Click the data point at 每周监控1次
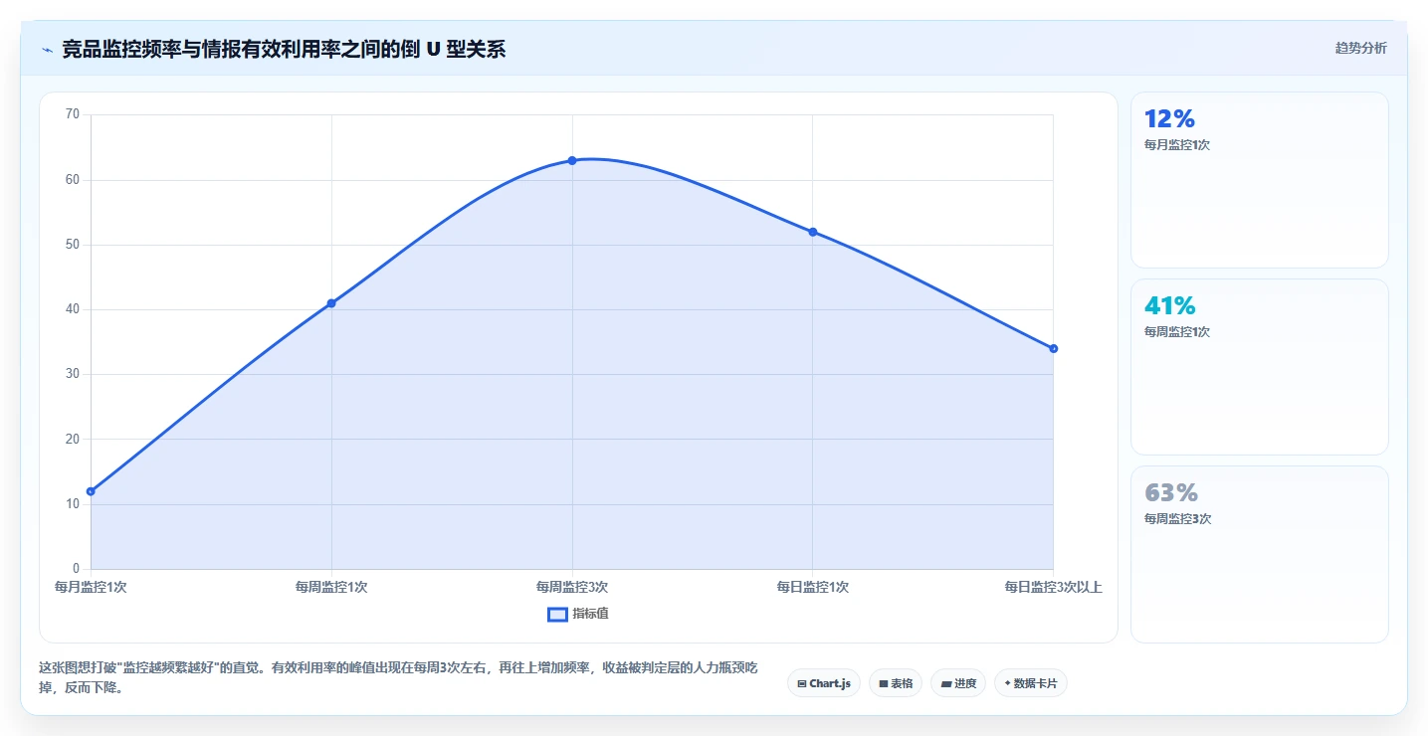The image size is (1428, 736). tap(331, 303)
